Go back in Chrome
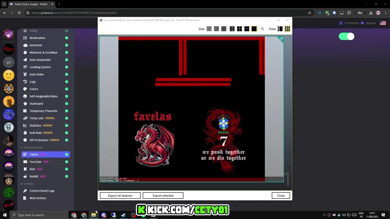Image resolution: width=390 pixels, height=219 pixels. [5, 13]
